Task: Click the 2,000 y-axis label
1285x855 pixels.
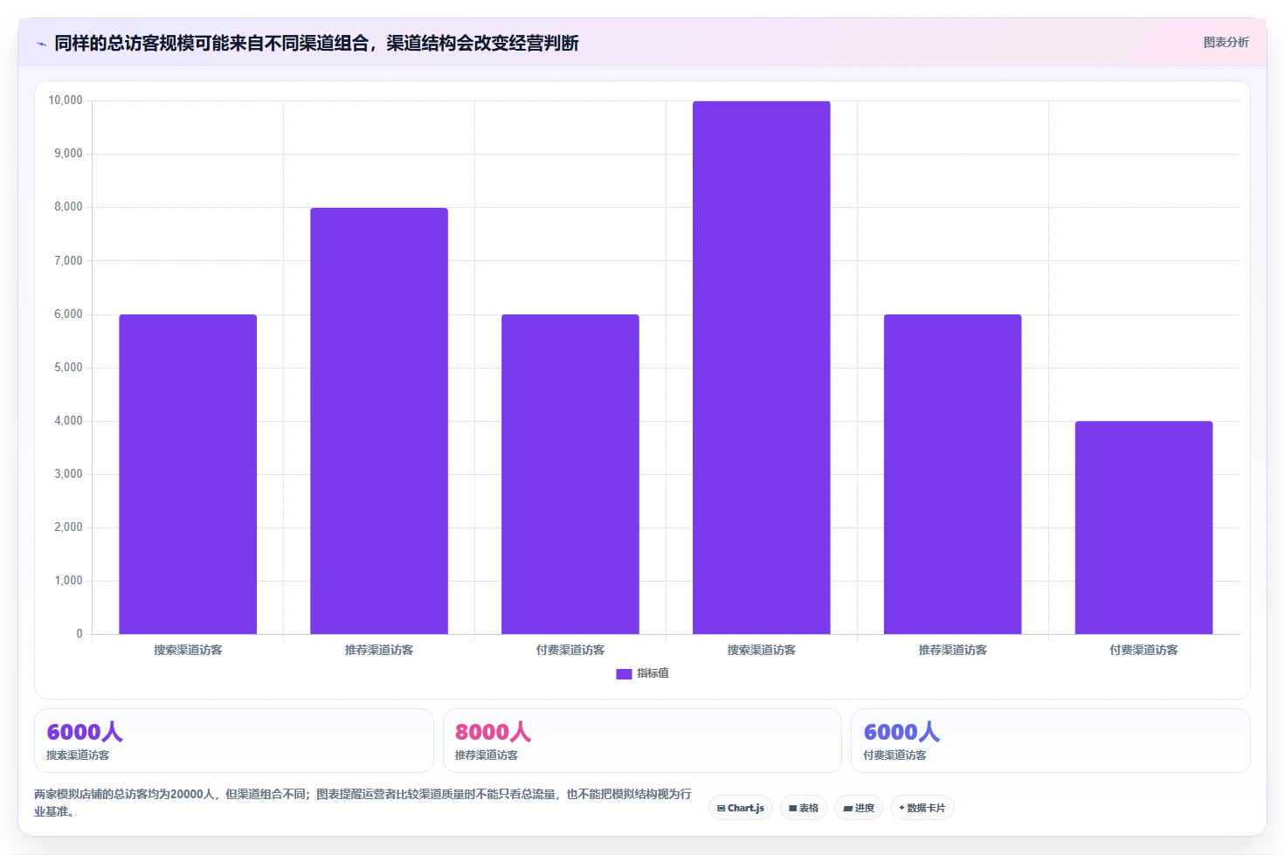Action: tap(68, 527)
